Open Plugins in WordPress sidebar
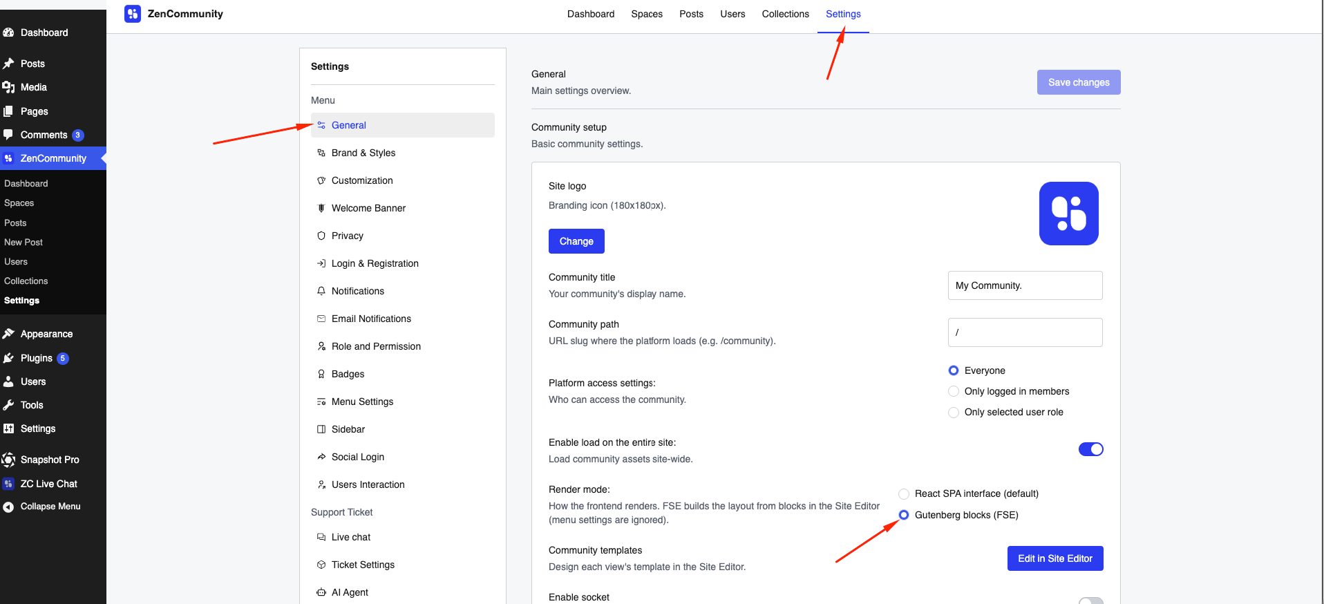1324x604 pixels. [53, 358]
